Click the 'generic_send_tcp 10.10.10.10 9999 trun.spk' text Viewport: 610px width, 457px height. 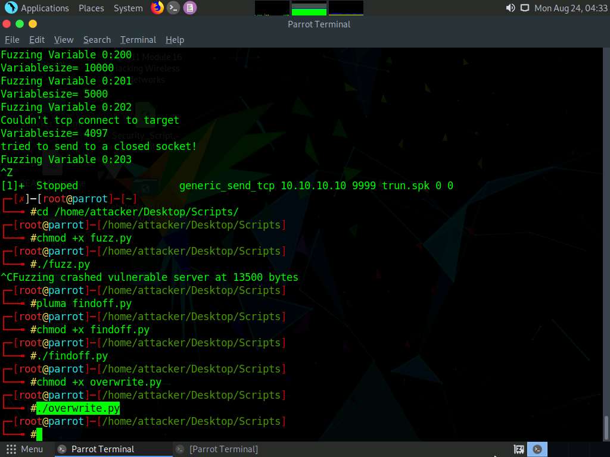pos(304,186)
